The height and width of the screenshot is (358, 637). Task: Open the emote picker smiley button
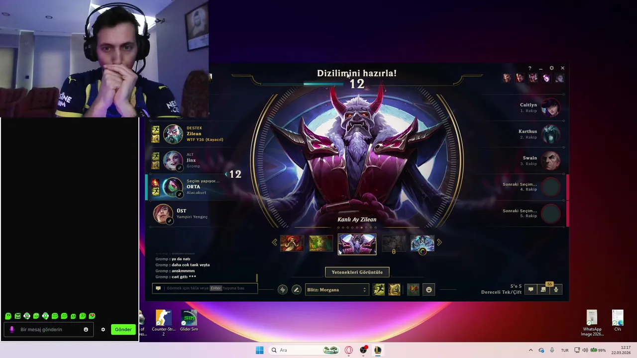[429, 289]
